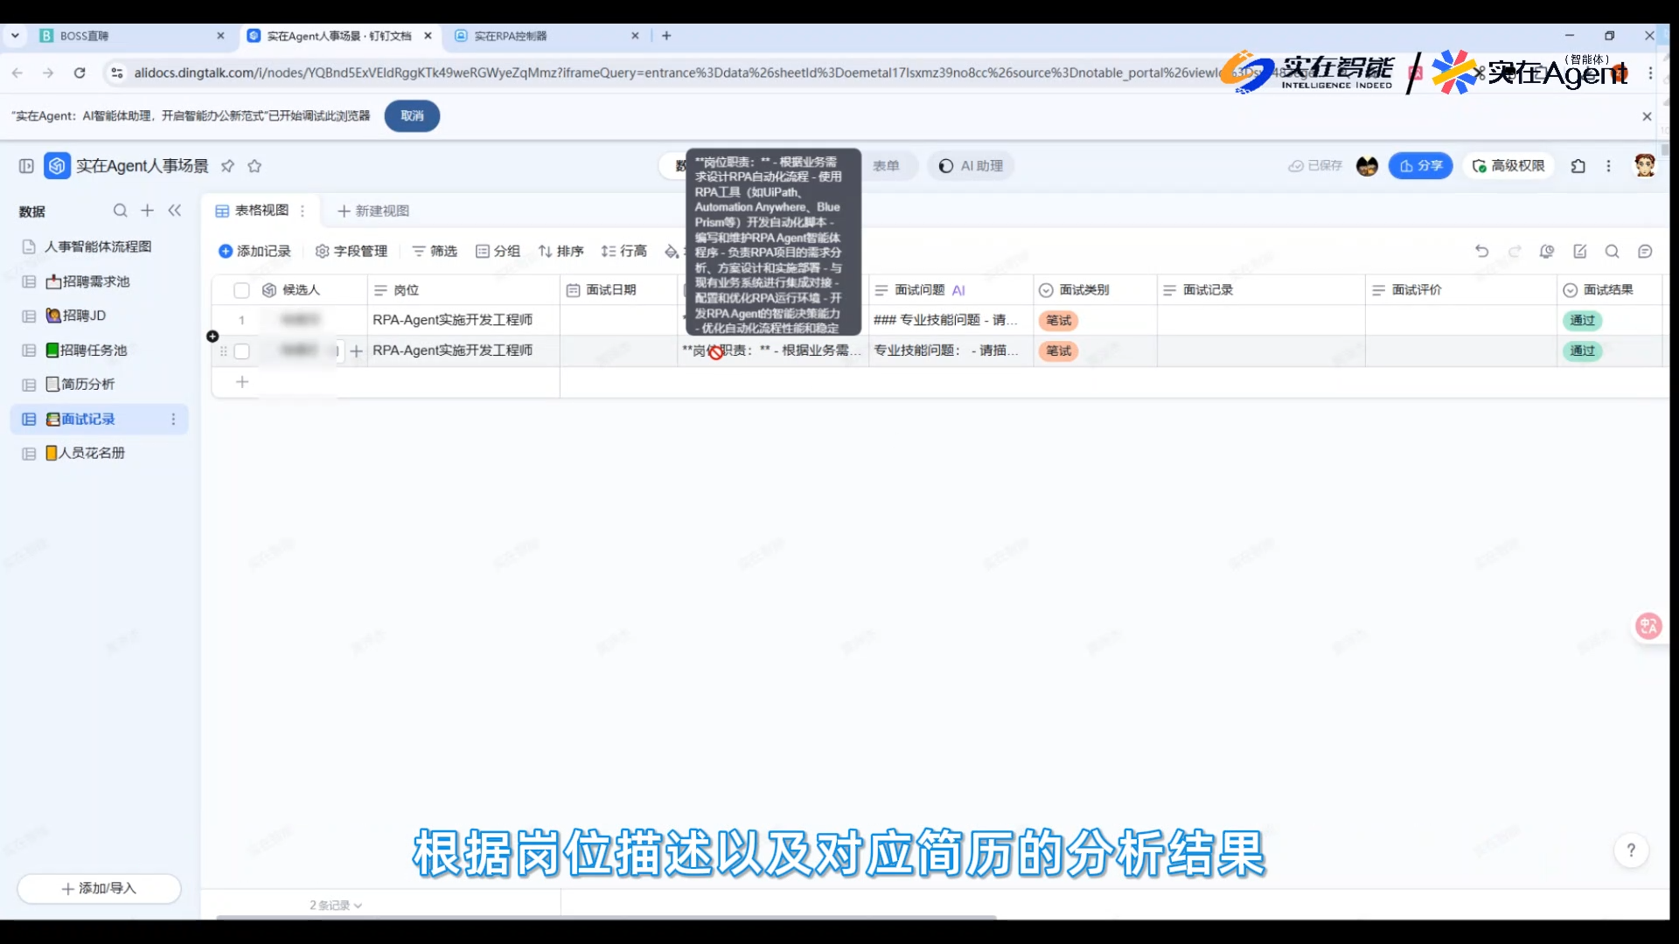Click the undo arrow icon
The height and width of the screenshot is (944, 1679).
pos(1481,252)
